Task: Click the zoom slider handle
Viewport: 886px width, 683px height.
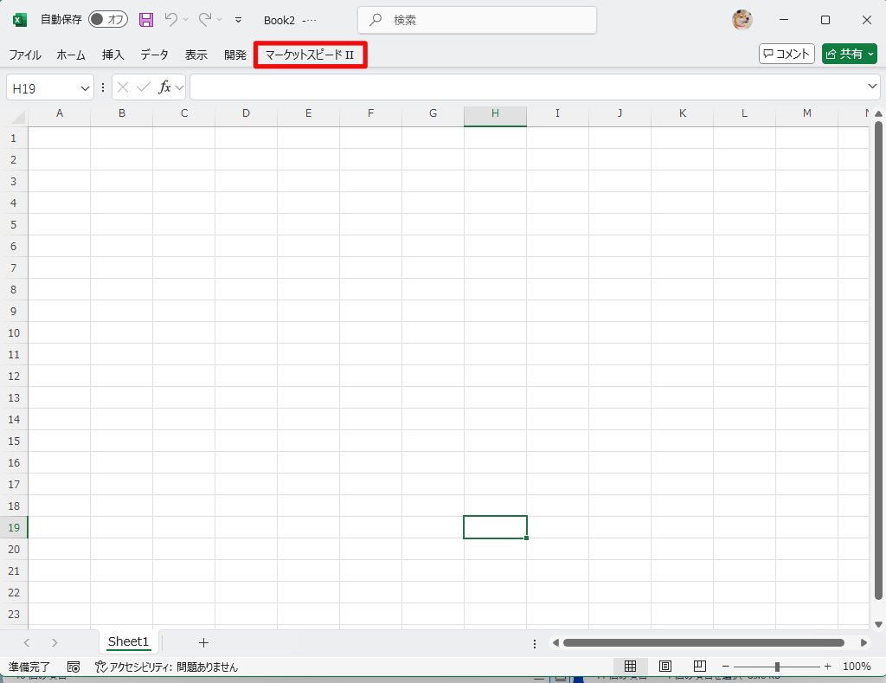Action: (x=778, y=667)
